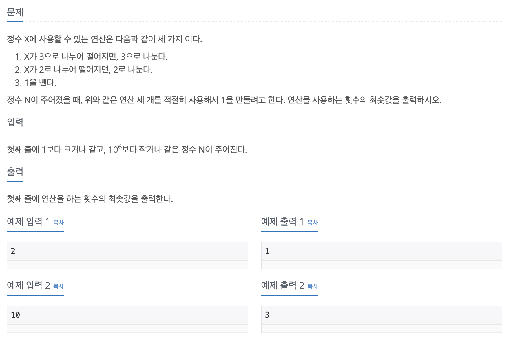The image size is (511, 339).
Task: Click the 복사 link for 예제 입력 1
Action: point(59,223)
